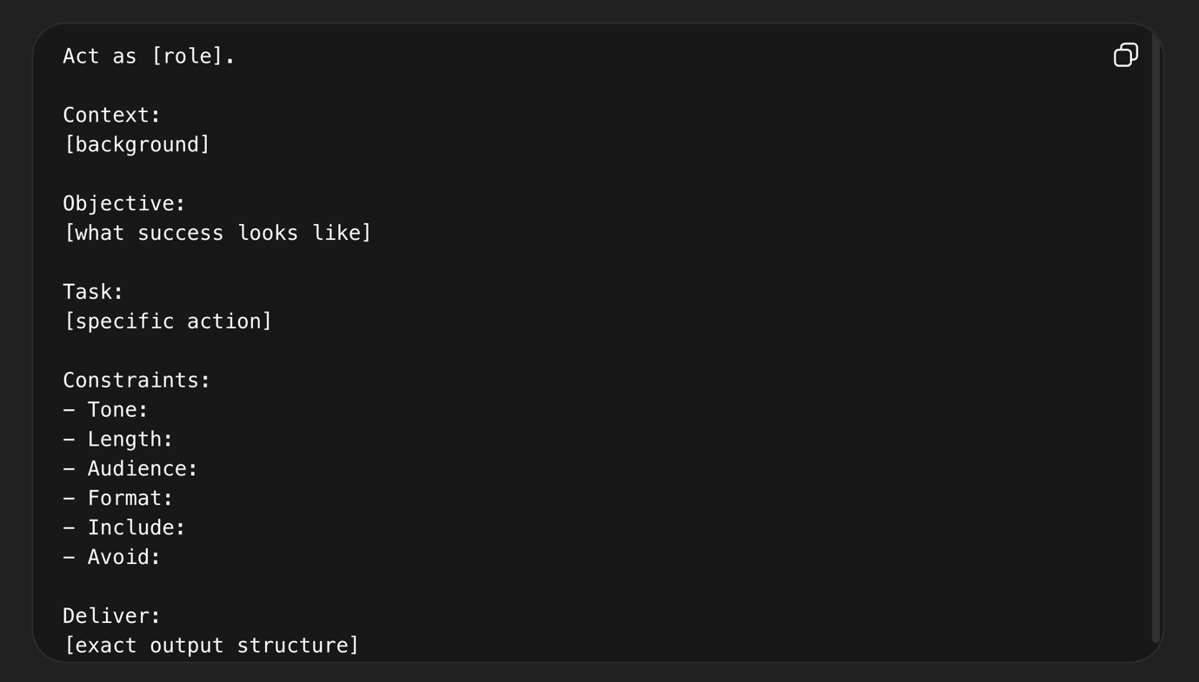Image resolution: width=1199 pixels, height=682 pixels.
Task: Click the code block's vertical scrollbar
Action: [1156, 337]
